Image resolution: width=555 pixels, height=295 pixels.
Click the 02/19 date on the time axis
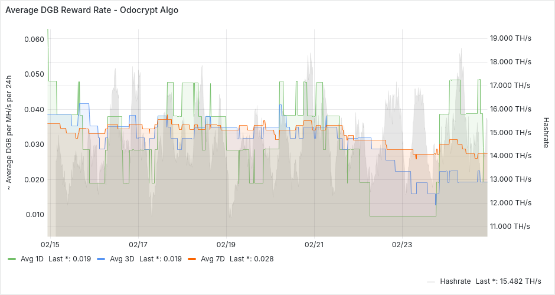coord(226,244)
